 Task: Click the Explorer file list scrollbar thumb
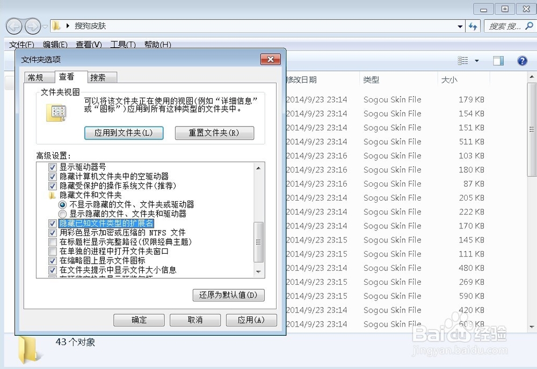click(532, 129)
